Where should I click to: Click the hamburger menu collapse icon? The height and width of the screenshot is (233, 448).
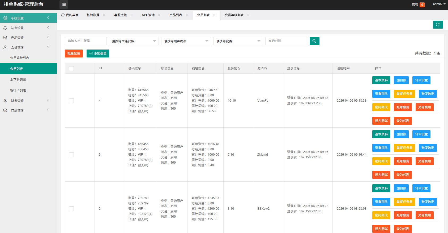coord(63,5)
